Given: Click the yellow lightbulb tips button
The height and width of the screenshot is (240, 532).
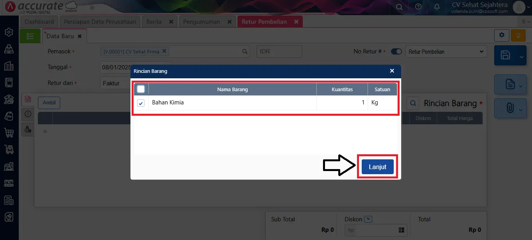Looking at the screenshot, I should pyautogui.click(x=518, y=35).
